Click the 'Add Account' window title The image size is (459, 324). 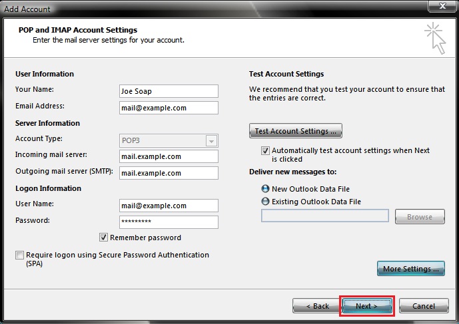pos(27,9)
